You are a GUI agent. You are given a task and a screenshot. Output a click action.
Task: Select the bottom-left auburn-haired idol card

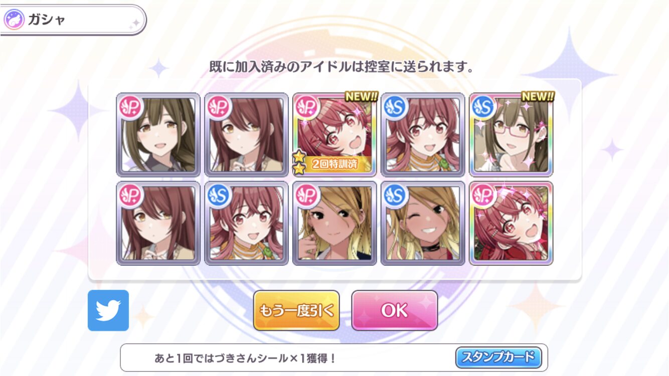click(x=158, y=223)
